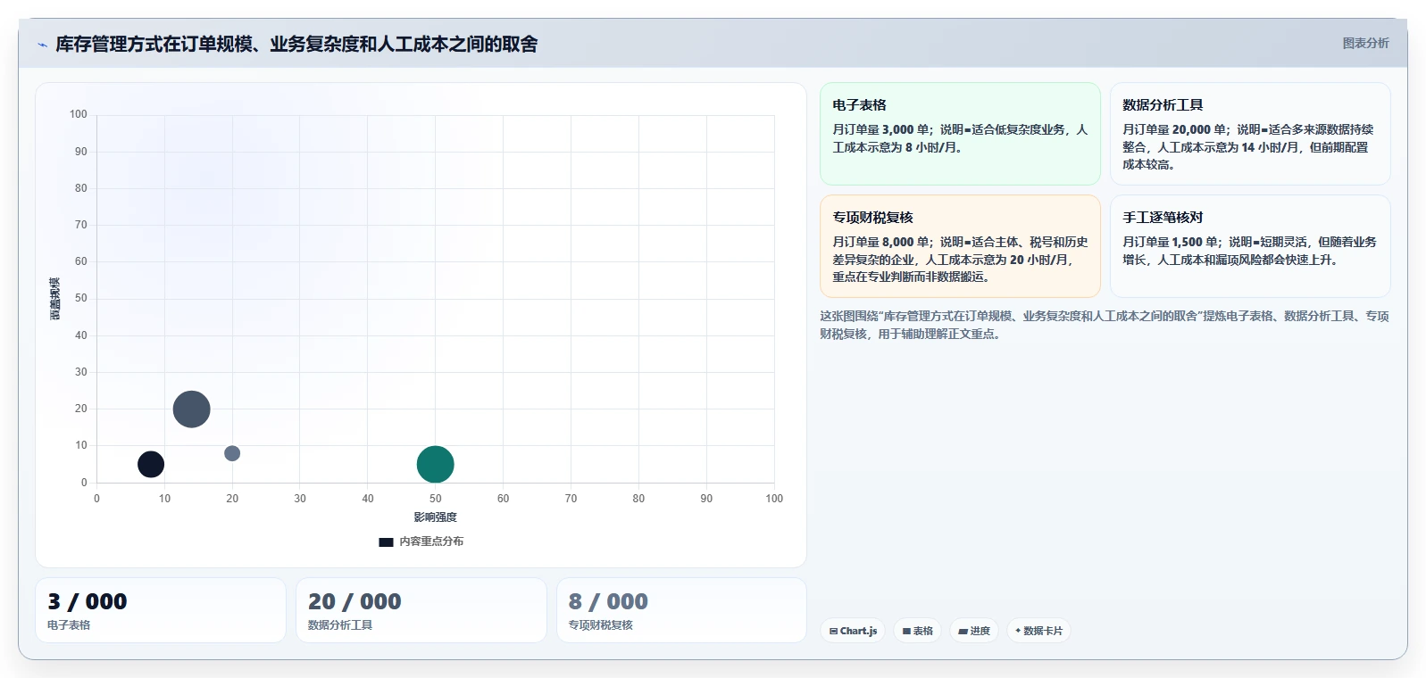Click the 数据卡片 tag
Screen dimensions: 1426x678
[x=1038, y=631]
